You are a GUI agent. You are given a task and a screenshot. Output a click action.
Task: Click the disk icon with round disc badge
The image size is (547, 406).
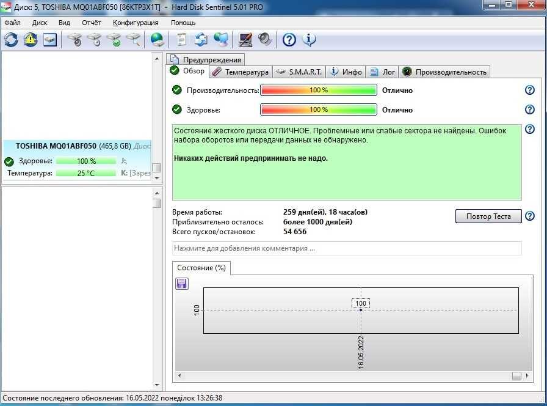tap(95, 40)
